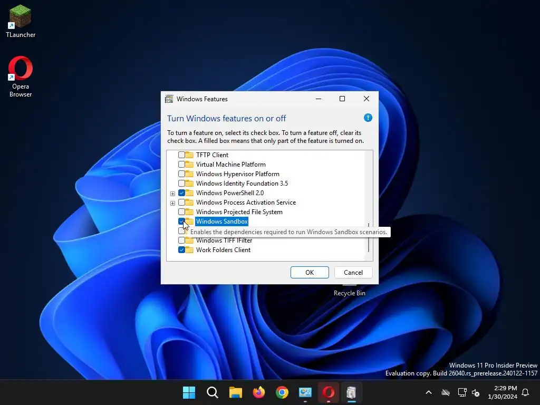540x405 pixels.
Task: Click the Windows Features taskbar icon
Action: [x=351, y=392]
